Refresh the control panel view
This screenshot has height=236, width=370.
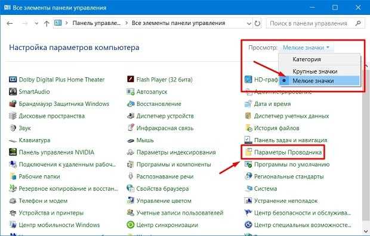tap(257, 23)
